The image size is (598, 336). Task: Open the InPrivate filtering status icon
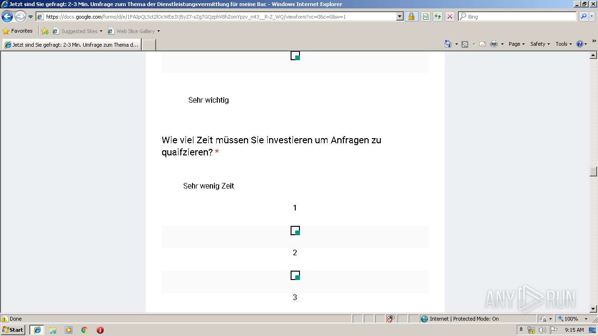click(391, 319)
